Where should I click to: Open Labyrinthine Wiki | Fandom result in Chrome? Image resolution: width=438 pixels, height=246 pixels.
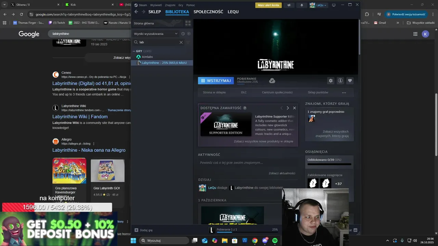tap(80, 117)
